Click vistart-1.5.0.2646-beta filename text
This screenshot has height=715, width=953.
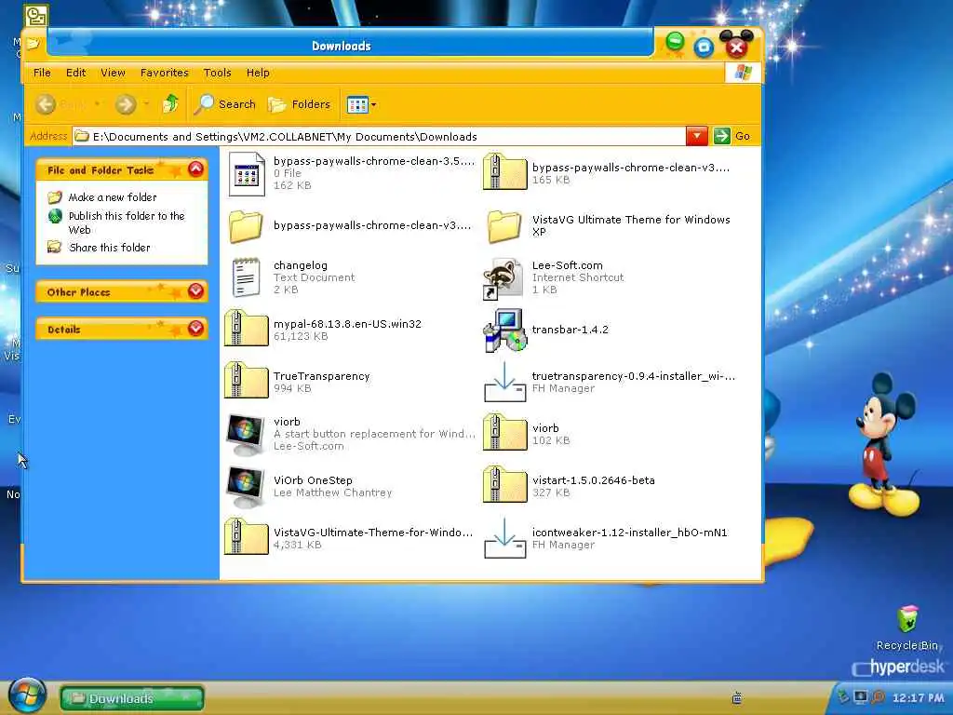pyautogui.click(x=593, y=480)
